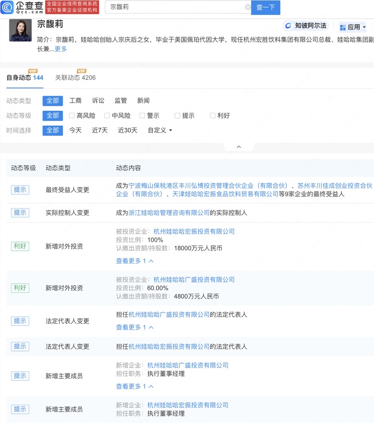The image size is (374, 423).
Task: Clear the search field with the X icon
Action: (247, 7)
